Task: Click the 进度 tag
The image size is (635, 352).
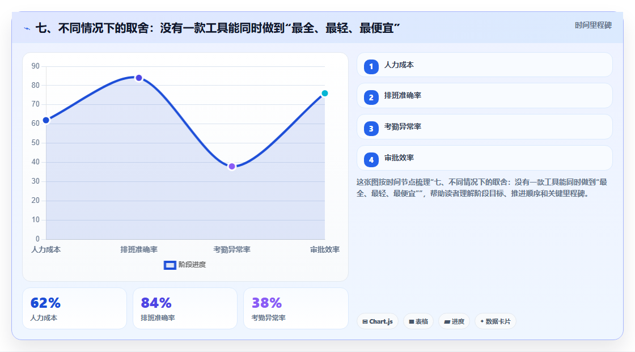Action: (x=454, y=321)
